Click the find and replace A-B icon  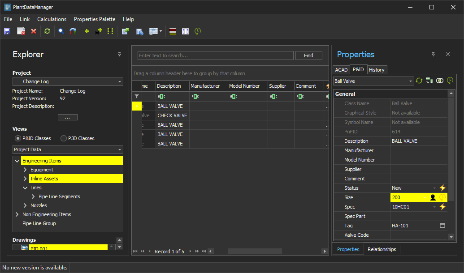click(73, 31)
